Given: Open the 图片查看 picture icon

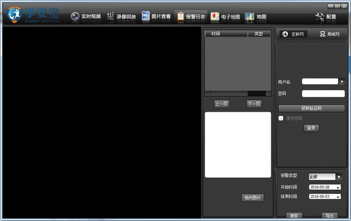Looking at the screenshot, I should [x=146, y=16].
